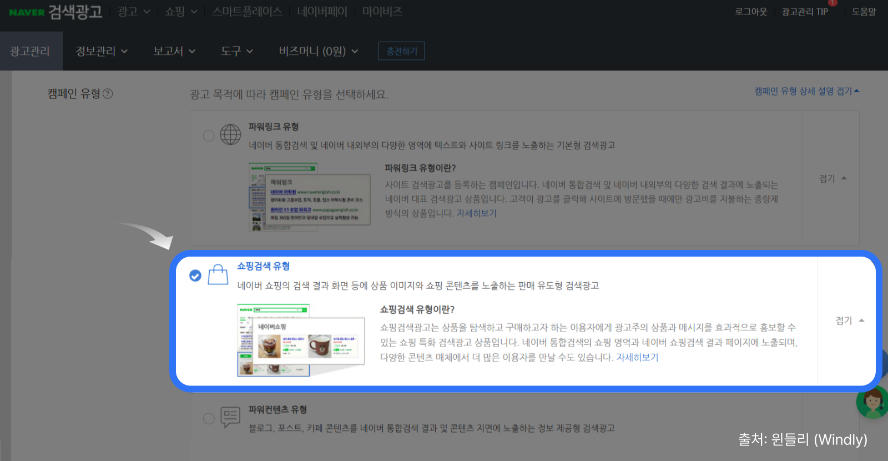Select the 파워링크 유형 radio button
This screenshot has width=888, height=461.
(x=209, y=136)
